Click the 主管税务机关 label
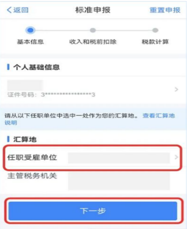187x229 pixels. [32, 176]
